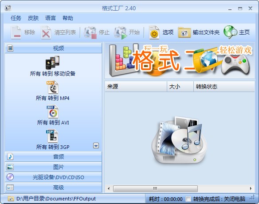Click the Format Factory logo in task list
Viewport: 259px width, 204px height.
[179, 140]
